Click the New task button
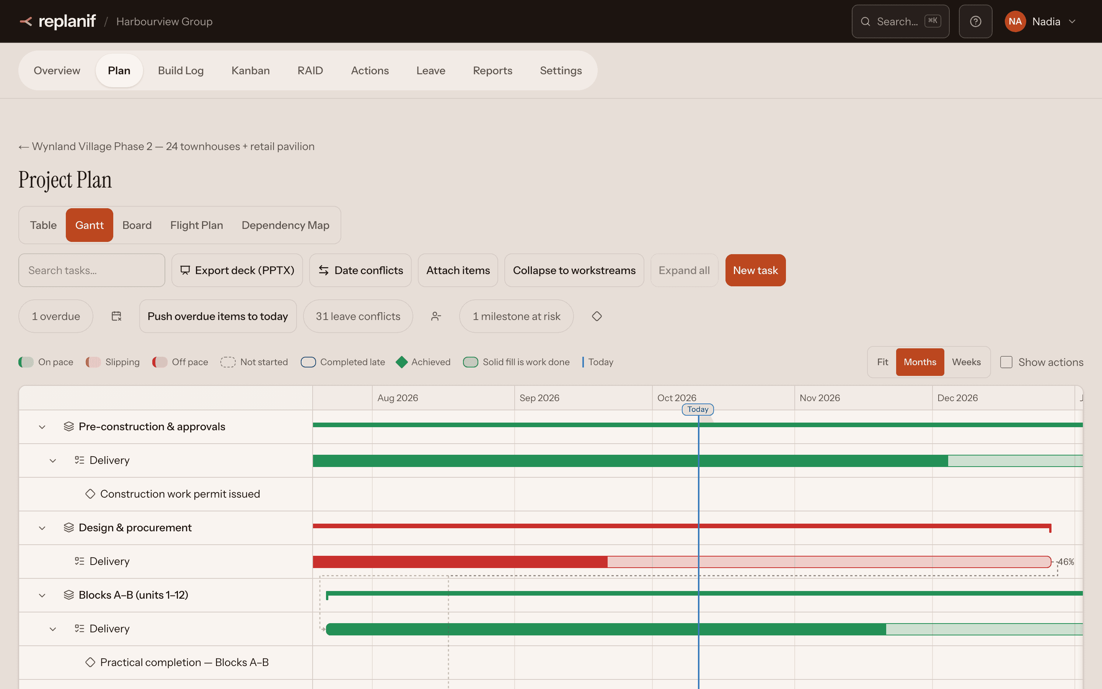Viewport: 1102px width, 689px height. 755,270
